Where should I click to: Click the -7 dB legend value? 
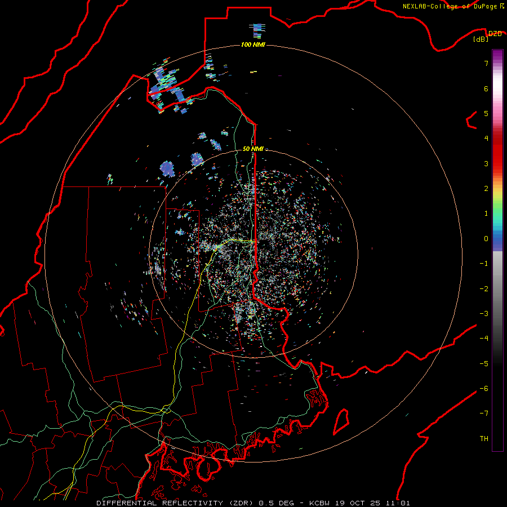[484, 413]
